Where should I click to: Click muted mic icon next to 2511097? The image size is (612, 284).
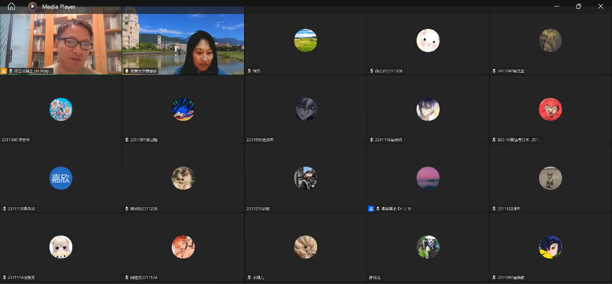[494, 278]
